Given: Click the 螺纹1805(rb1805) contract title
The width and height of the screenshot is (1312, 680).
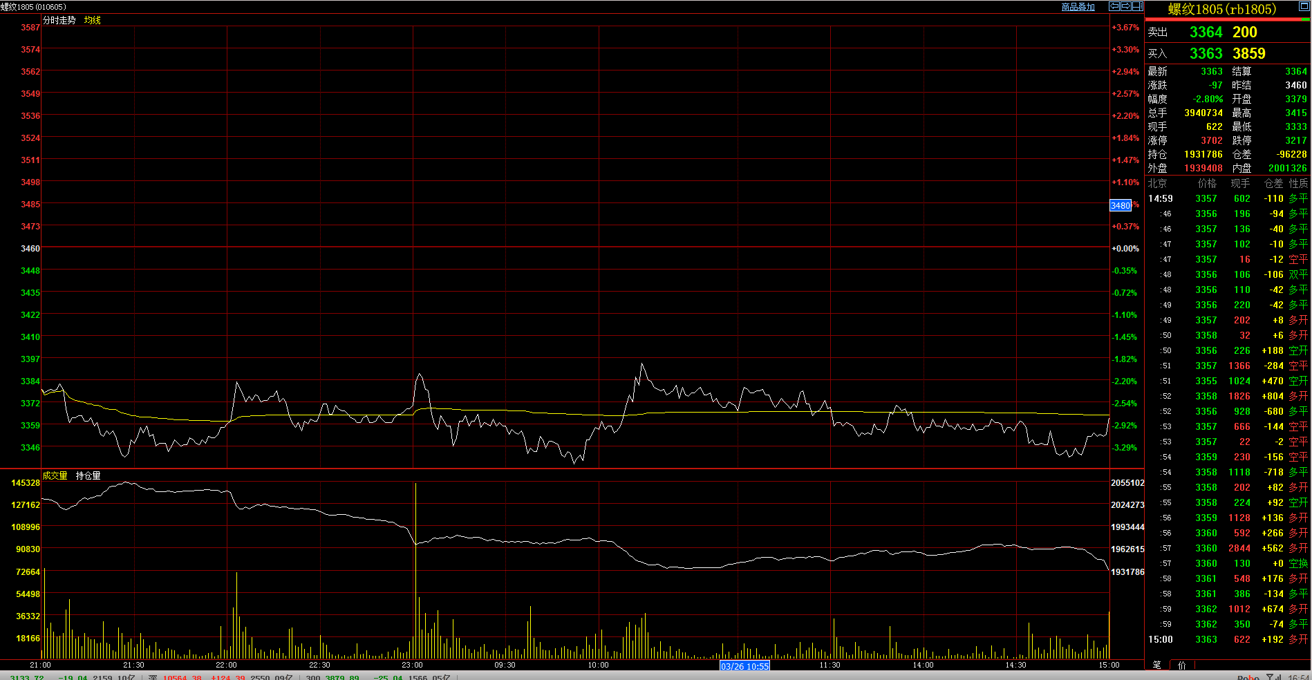Looking at the screenshot, I should pyautogui.click(x=1221, y=9).
